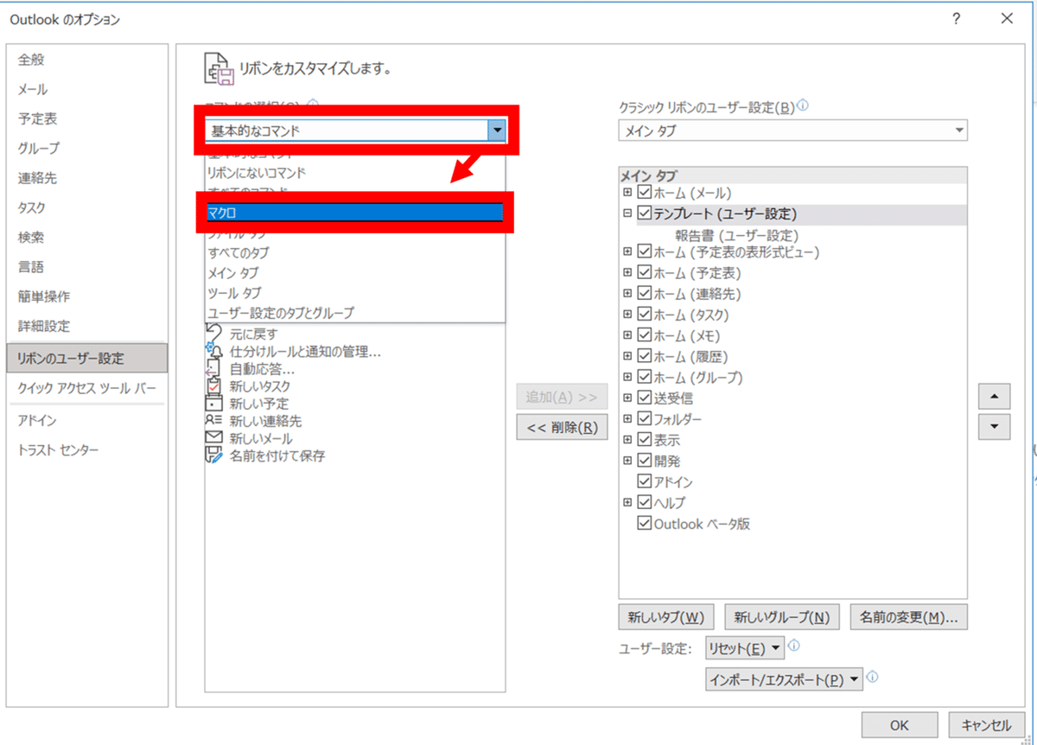The image size is (1037, 745).
Task: Click info icon beside クラシック リボンのユーザー設定
Action: (x=804, y=107)
